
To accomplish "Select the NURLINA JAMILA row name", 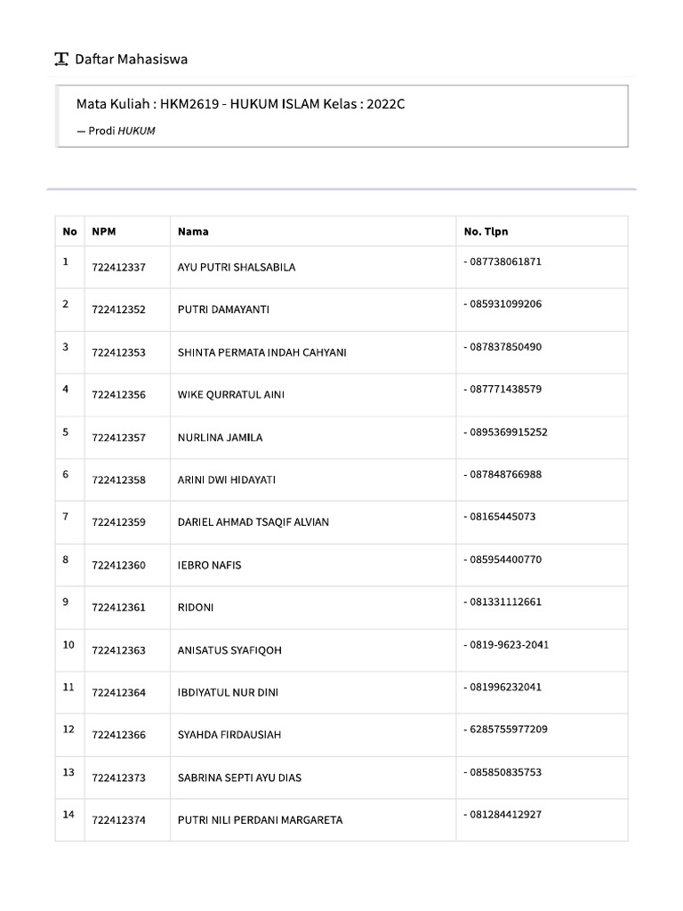I will click(220, 438).
